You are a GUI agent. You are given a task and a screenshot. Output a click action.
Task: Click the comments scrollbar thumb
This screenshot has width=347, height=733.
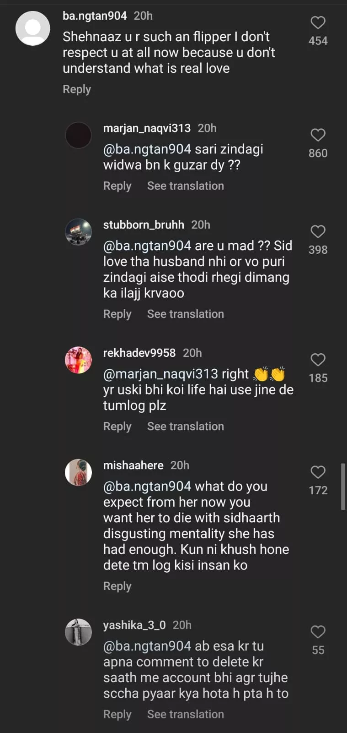pos(343,487)
